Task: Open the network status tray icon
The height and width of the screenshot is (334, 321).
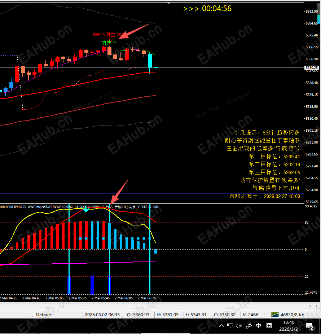Action: point(230,326)
